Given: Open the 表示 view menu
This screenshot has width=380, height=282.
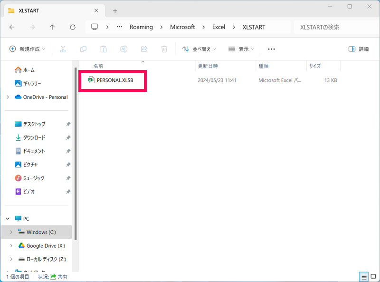Looking at the screenshot, I should [241, 49].
